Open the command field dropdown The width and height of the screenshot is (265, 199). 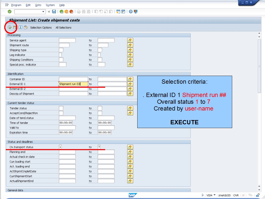pos(43,12)
